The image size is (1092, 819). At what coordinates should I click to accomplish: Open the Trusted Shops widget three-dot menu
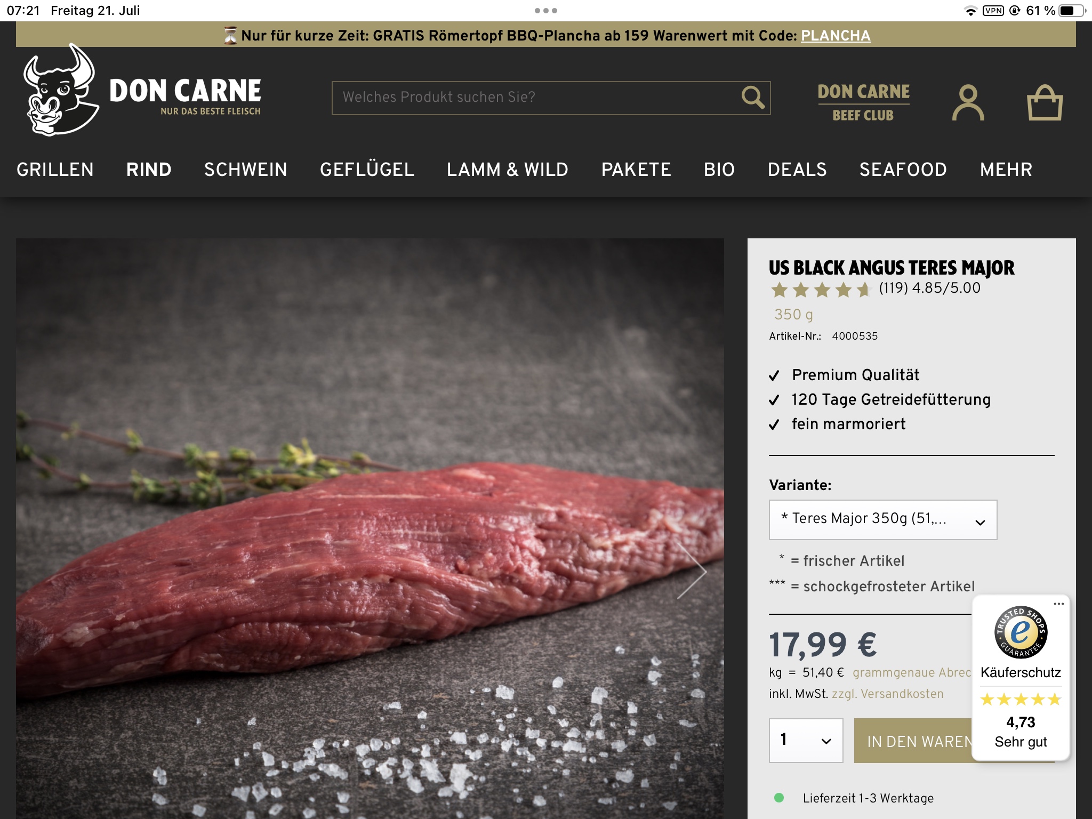click(x=1058, y=604)
